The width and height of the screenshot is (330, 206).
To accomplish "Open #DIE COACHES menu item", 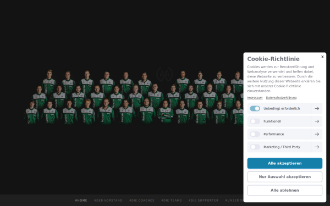I will pos(142,201).
